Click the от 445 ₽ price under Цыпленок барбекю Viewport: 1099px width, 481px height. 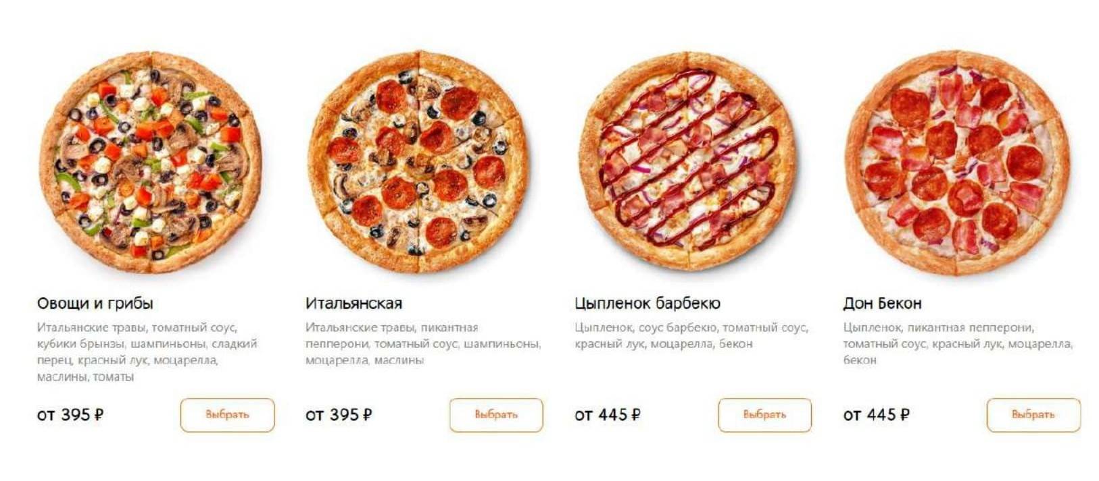(608, 415)
